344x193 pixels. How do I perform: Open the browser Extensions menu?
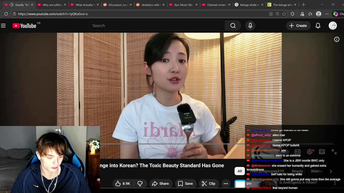(x=292, y=14)
